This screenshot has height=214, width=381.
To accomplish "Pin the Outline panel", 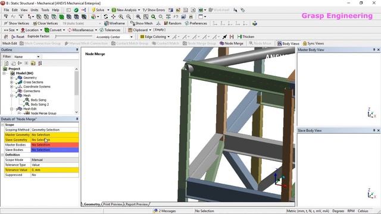I will 77,50.
